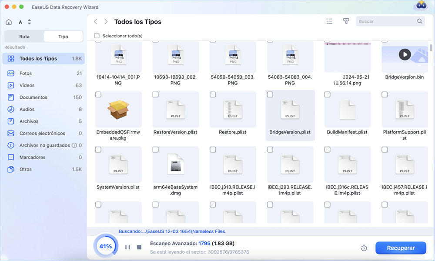The height and width of the screenshot is (261, 435).
Task: Tick the Seleccionar todo(s) checkbox
Action: [97, 36]
